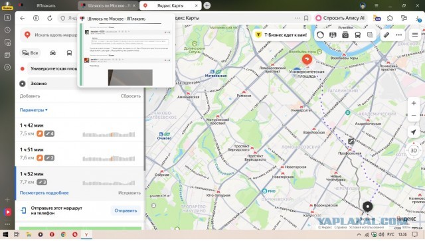The image size is (425, 241).
Task: Select the 'Яндекс Карты' tab
Action: pyautogui.click(x=170, y=6)
